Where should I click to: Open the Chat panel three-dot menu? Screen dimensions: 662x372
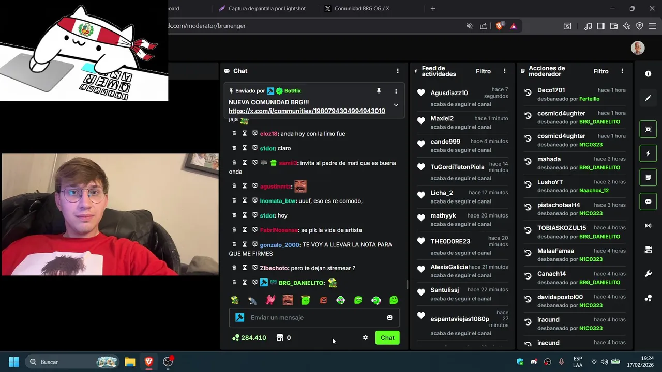(x=398, y=71)
